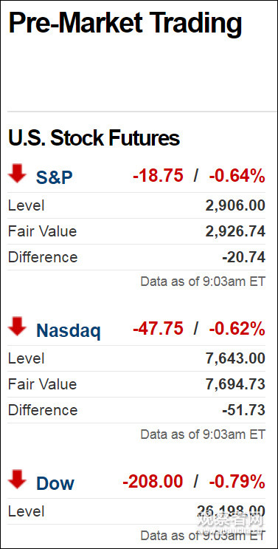Viewport: 278px width, 549px height.
Task: Select the Nasdaq percent change -0.62%
Action: [x=237, y=328]
